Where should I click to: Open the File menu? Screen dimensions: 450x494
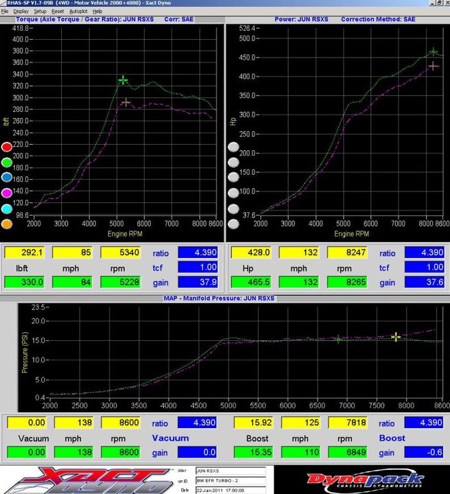point(5,12)
